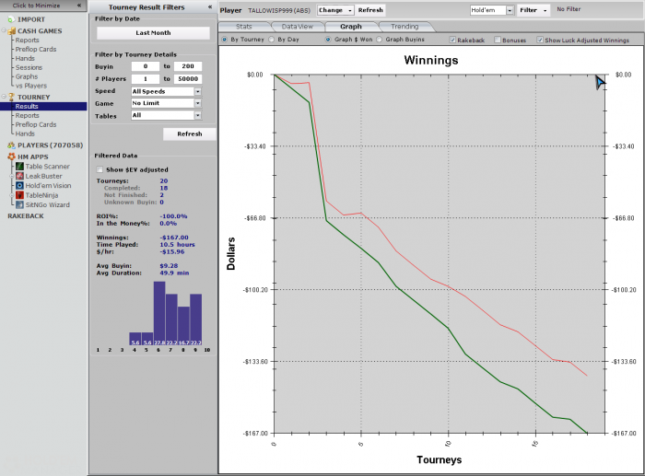Click the Players people icon
Screen dimensions: 645x476
[11, 145]
